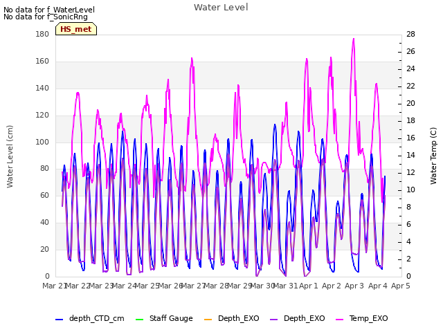Click the Water Level (cm) axis title
Viewport: 443px width, 332px height.
pos(10,156)
